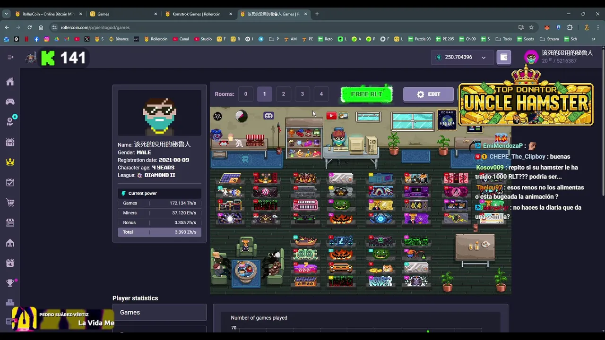Select room 1

(264, 94)
